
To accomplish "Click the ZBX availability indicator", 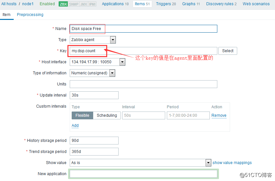I will pos(63,4).
